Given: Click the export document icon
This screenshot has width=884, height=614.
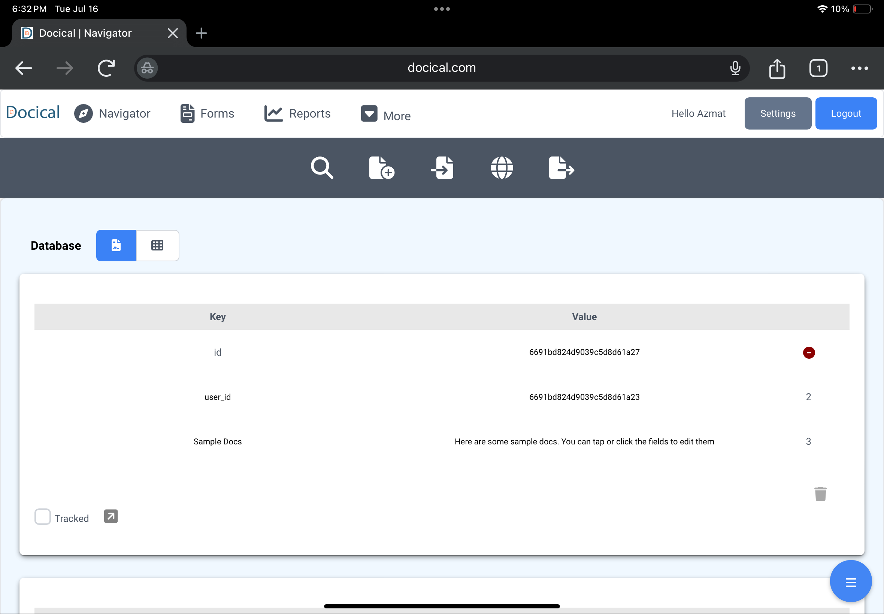Looking at the screenshot, I should pyautogui.click(x=561, y=168).
